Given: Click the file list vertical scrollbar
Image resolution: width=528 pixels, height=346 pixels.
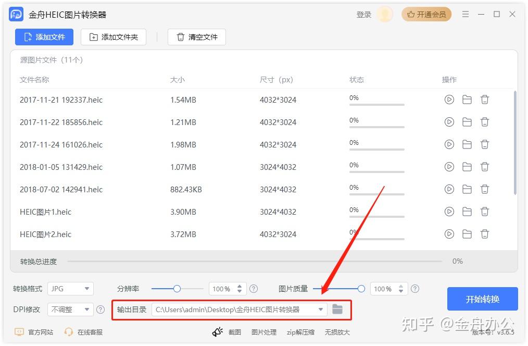Looking at the screenshot, I should coord(515,142).
